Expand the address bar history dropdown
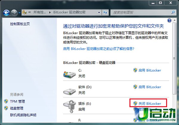 point(99,12)
